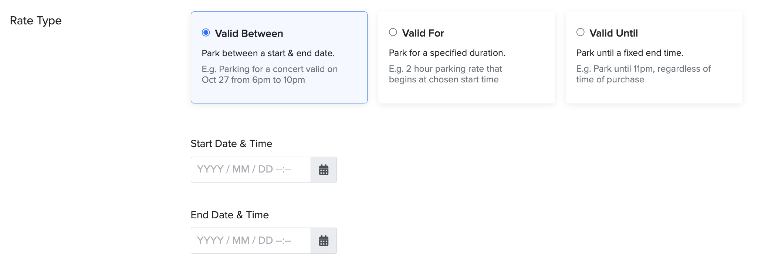The height and width of the screenshot is (266, 758).
Task: Select the Valid For radio button
Action: 393,33
